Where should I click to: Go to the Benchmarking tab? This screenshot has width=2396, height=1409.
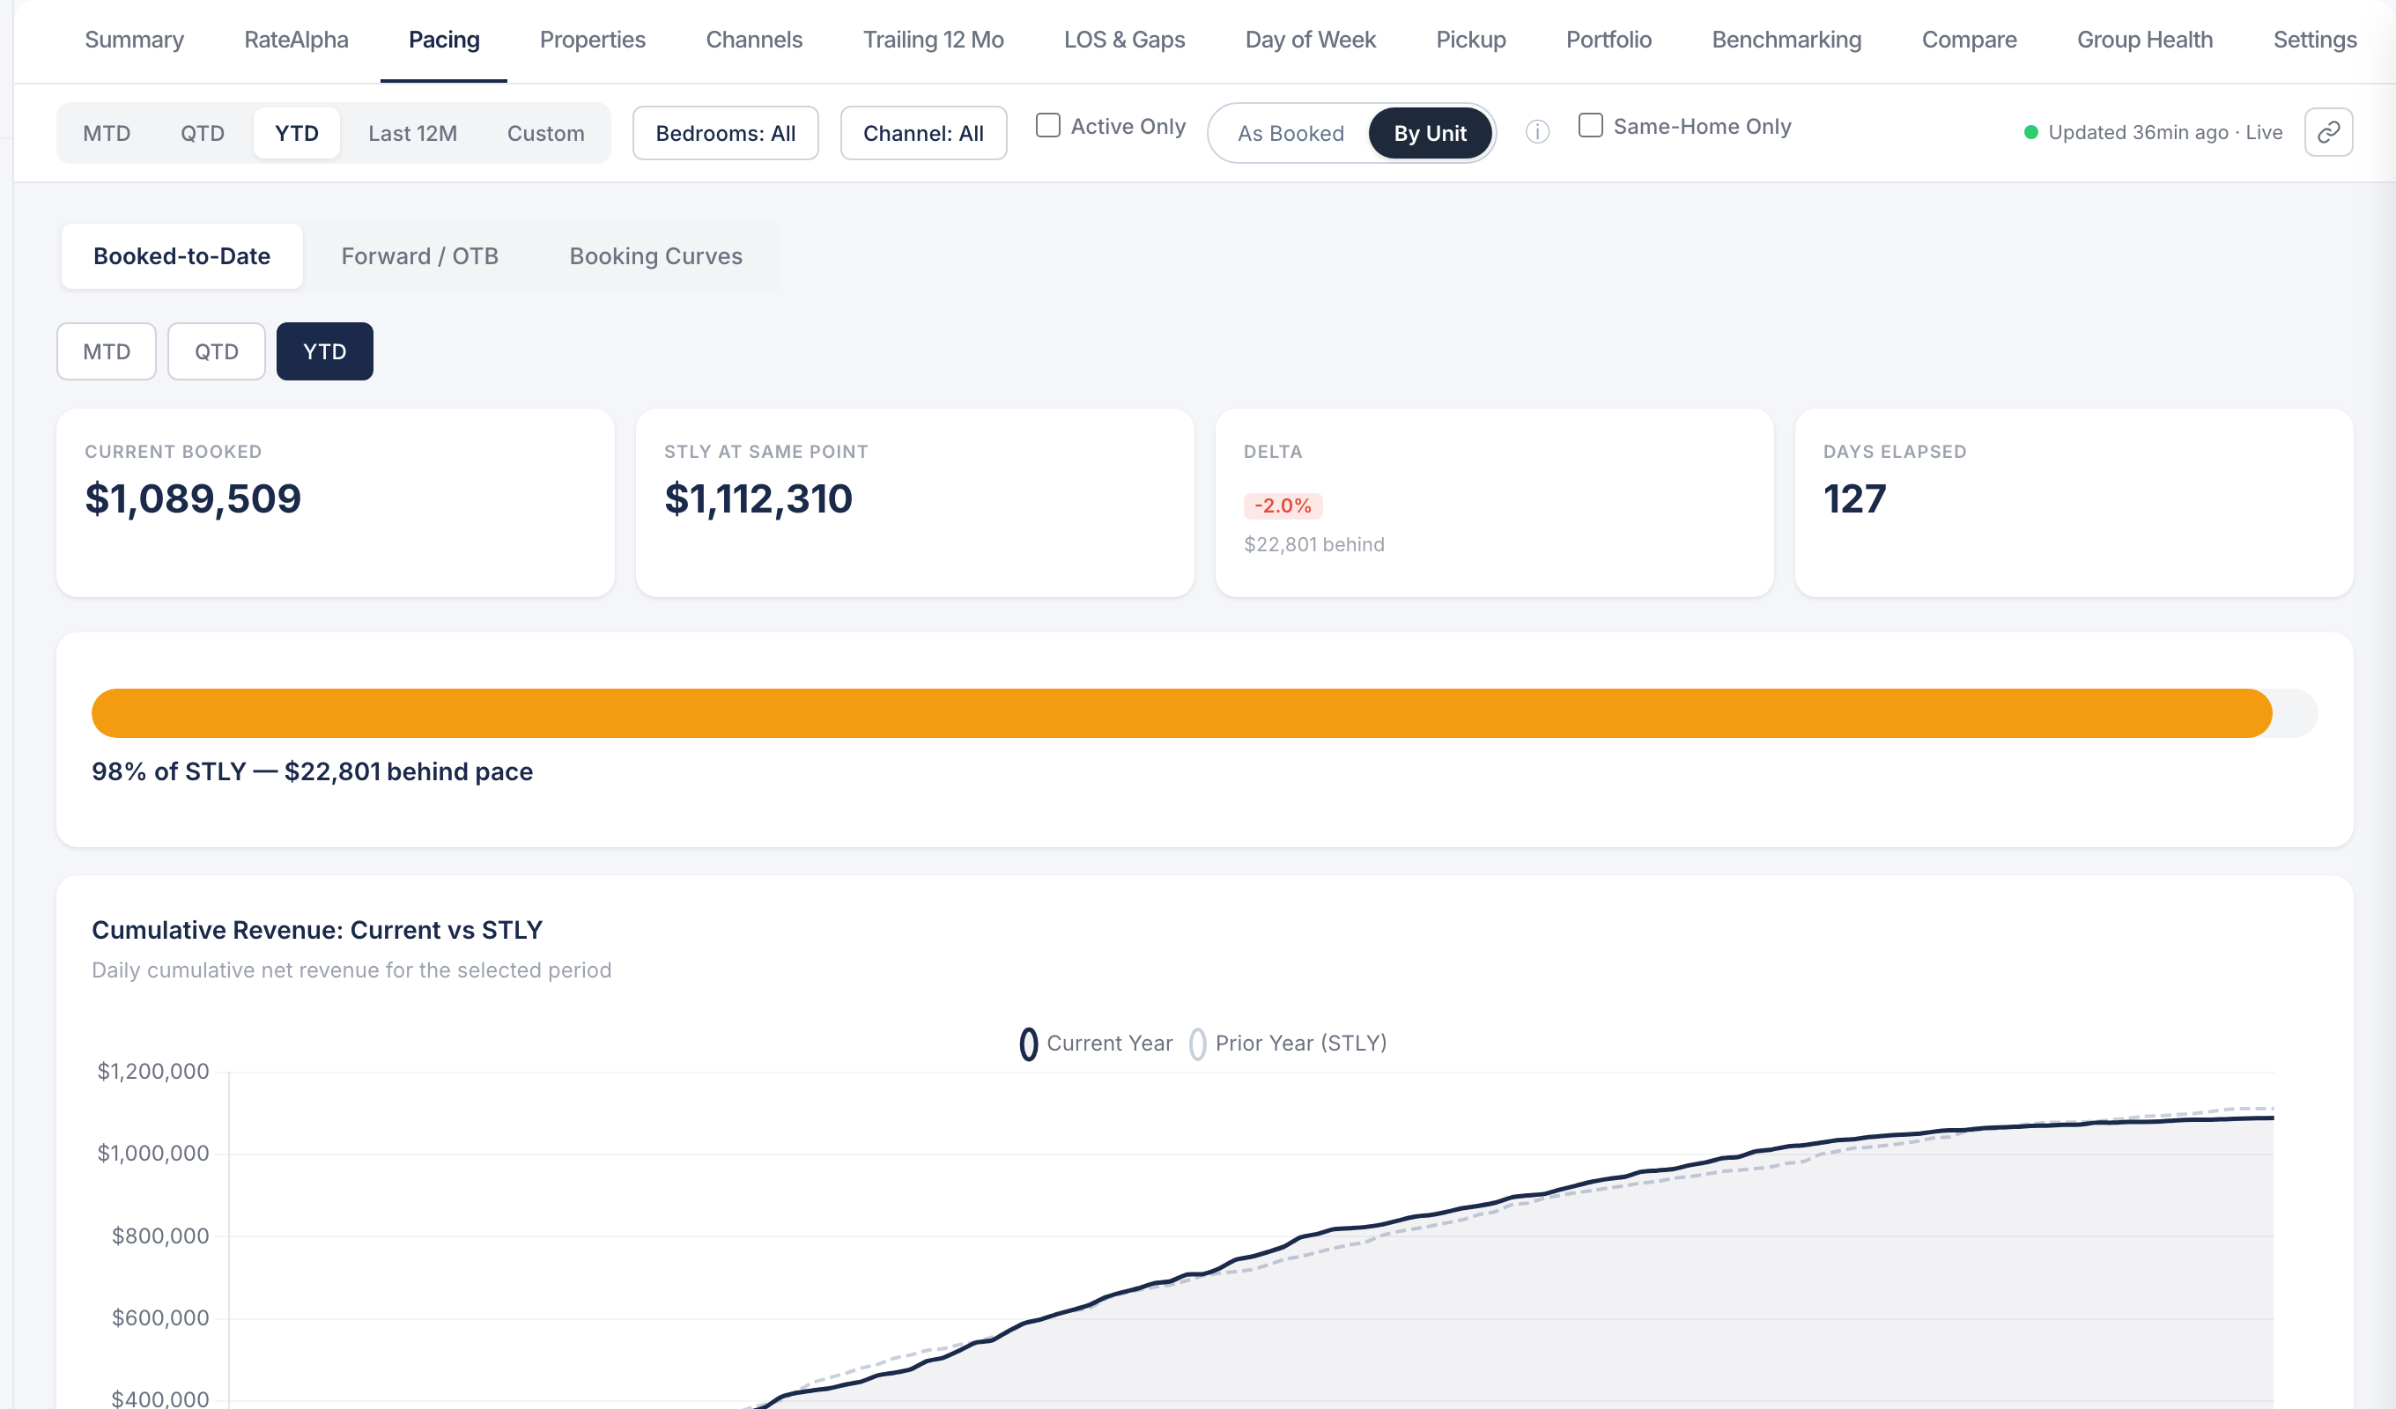[1786, 40]
